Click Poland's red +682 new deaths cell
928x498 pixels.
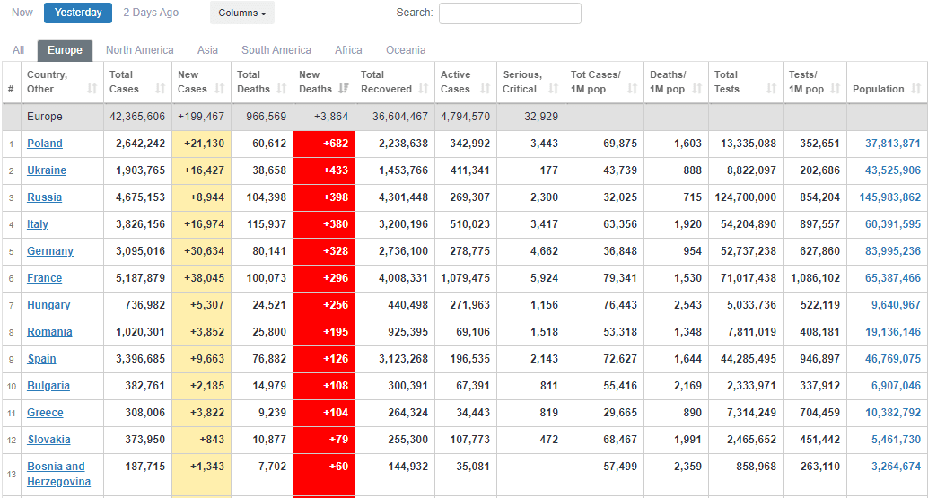324,144
